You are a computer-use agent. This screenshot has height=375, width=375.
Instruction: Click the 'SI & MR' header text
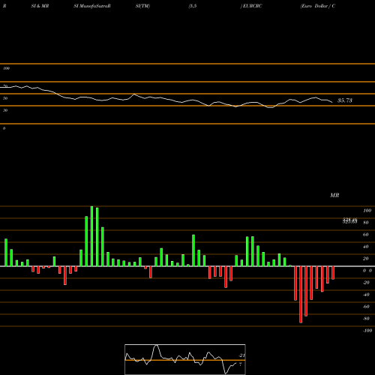(x=40, y=6)
